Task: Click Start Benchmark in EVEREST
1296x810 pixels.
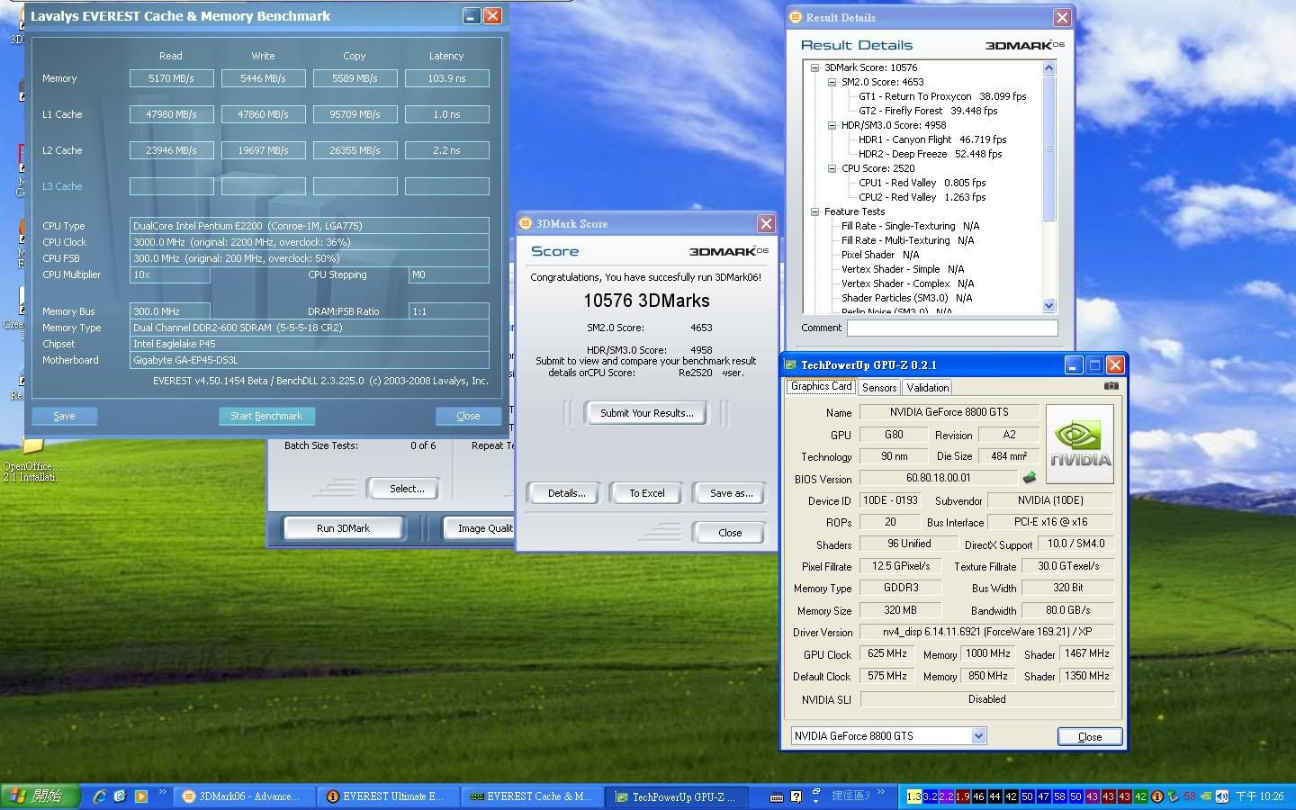Action: point(266,416)
